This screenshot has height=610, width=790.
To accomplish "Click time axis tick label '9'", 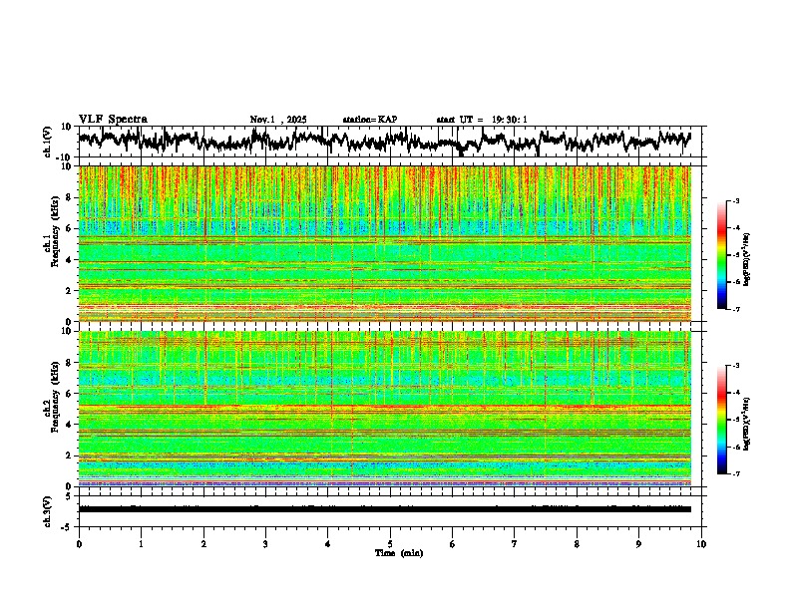I will click(x=638, y=544).
